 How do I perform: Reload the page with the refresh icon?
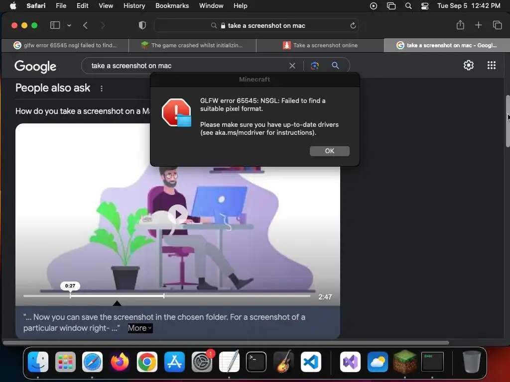click(x=353, y=26)
